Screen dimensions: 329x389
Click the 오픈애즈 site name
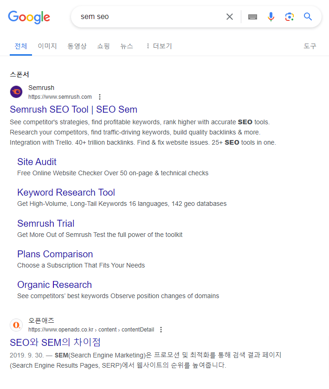coord(41,320)
